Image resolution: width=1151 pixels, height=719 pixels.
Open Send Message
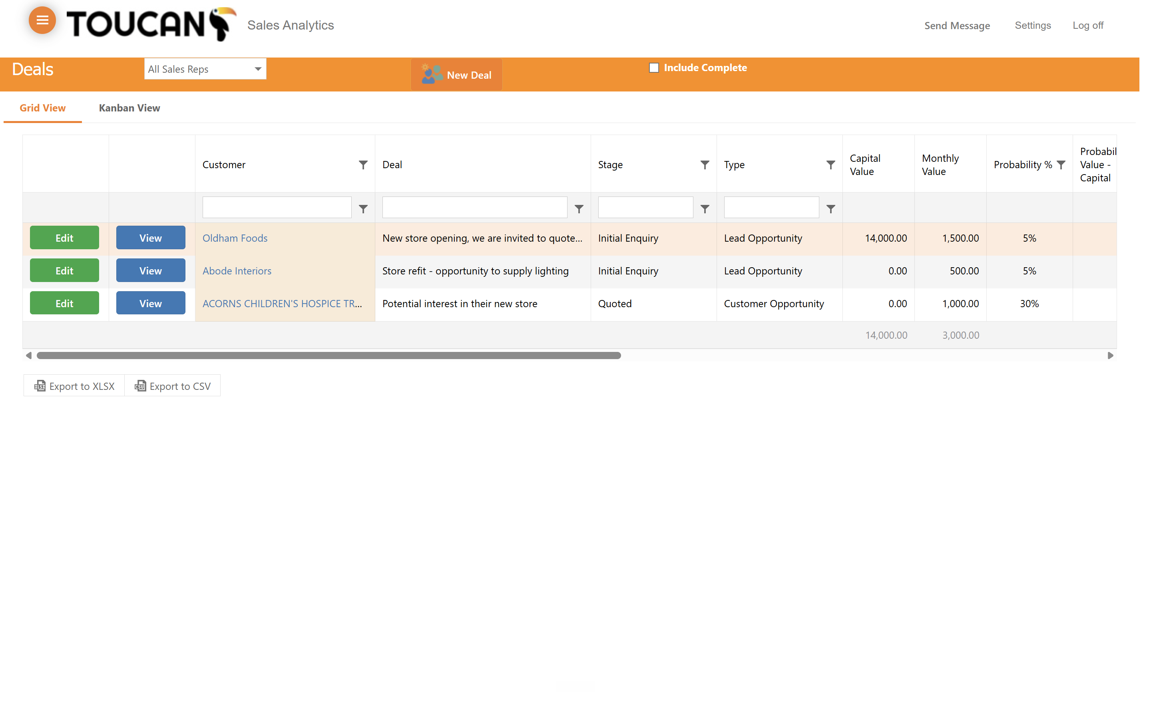957,26
